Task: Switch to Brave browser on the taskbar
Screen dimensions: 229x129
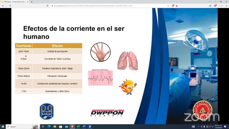Action: [x=72, y=126]
